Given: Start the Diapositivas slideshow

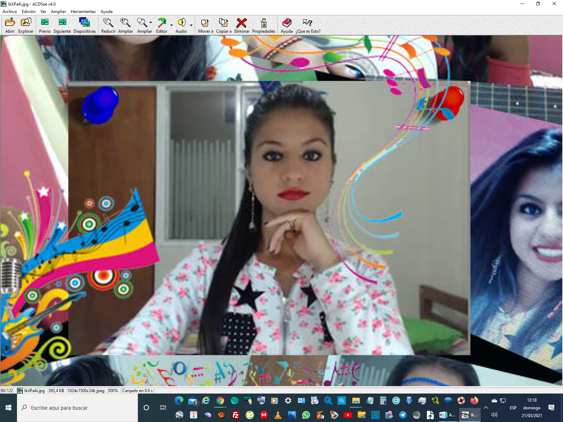Looking at the screenshot, I should click(84, 23).
